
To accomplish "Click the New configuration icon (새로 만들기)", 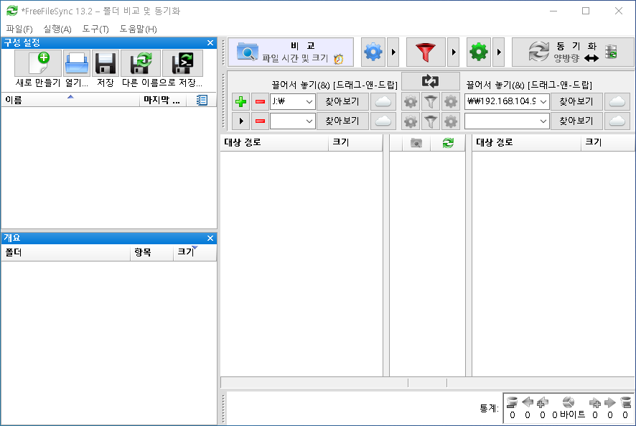I will (x=38, y=63).
